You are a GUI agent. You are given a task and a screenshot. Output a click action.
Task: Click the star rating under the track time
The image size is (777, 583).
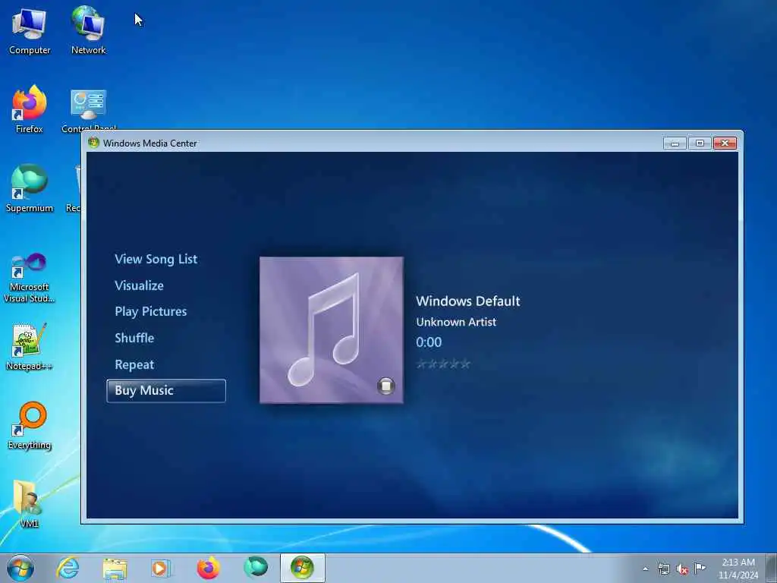(x=443, y=364)
